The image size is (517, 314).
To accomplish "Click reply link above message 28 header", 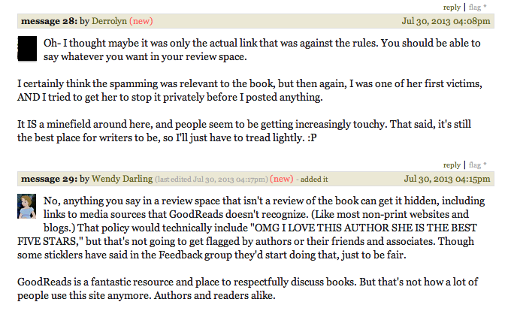I will click(452, 8).
